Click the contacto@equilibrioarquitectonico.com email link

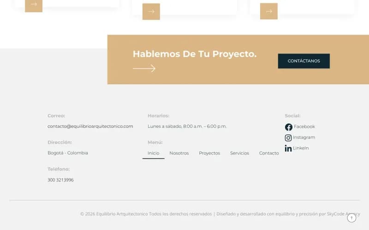coord(90,126)
